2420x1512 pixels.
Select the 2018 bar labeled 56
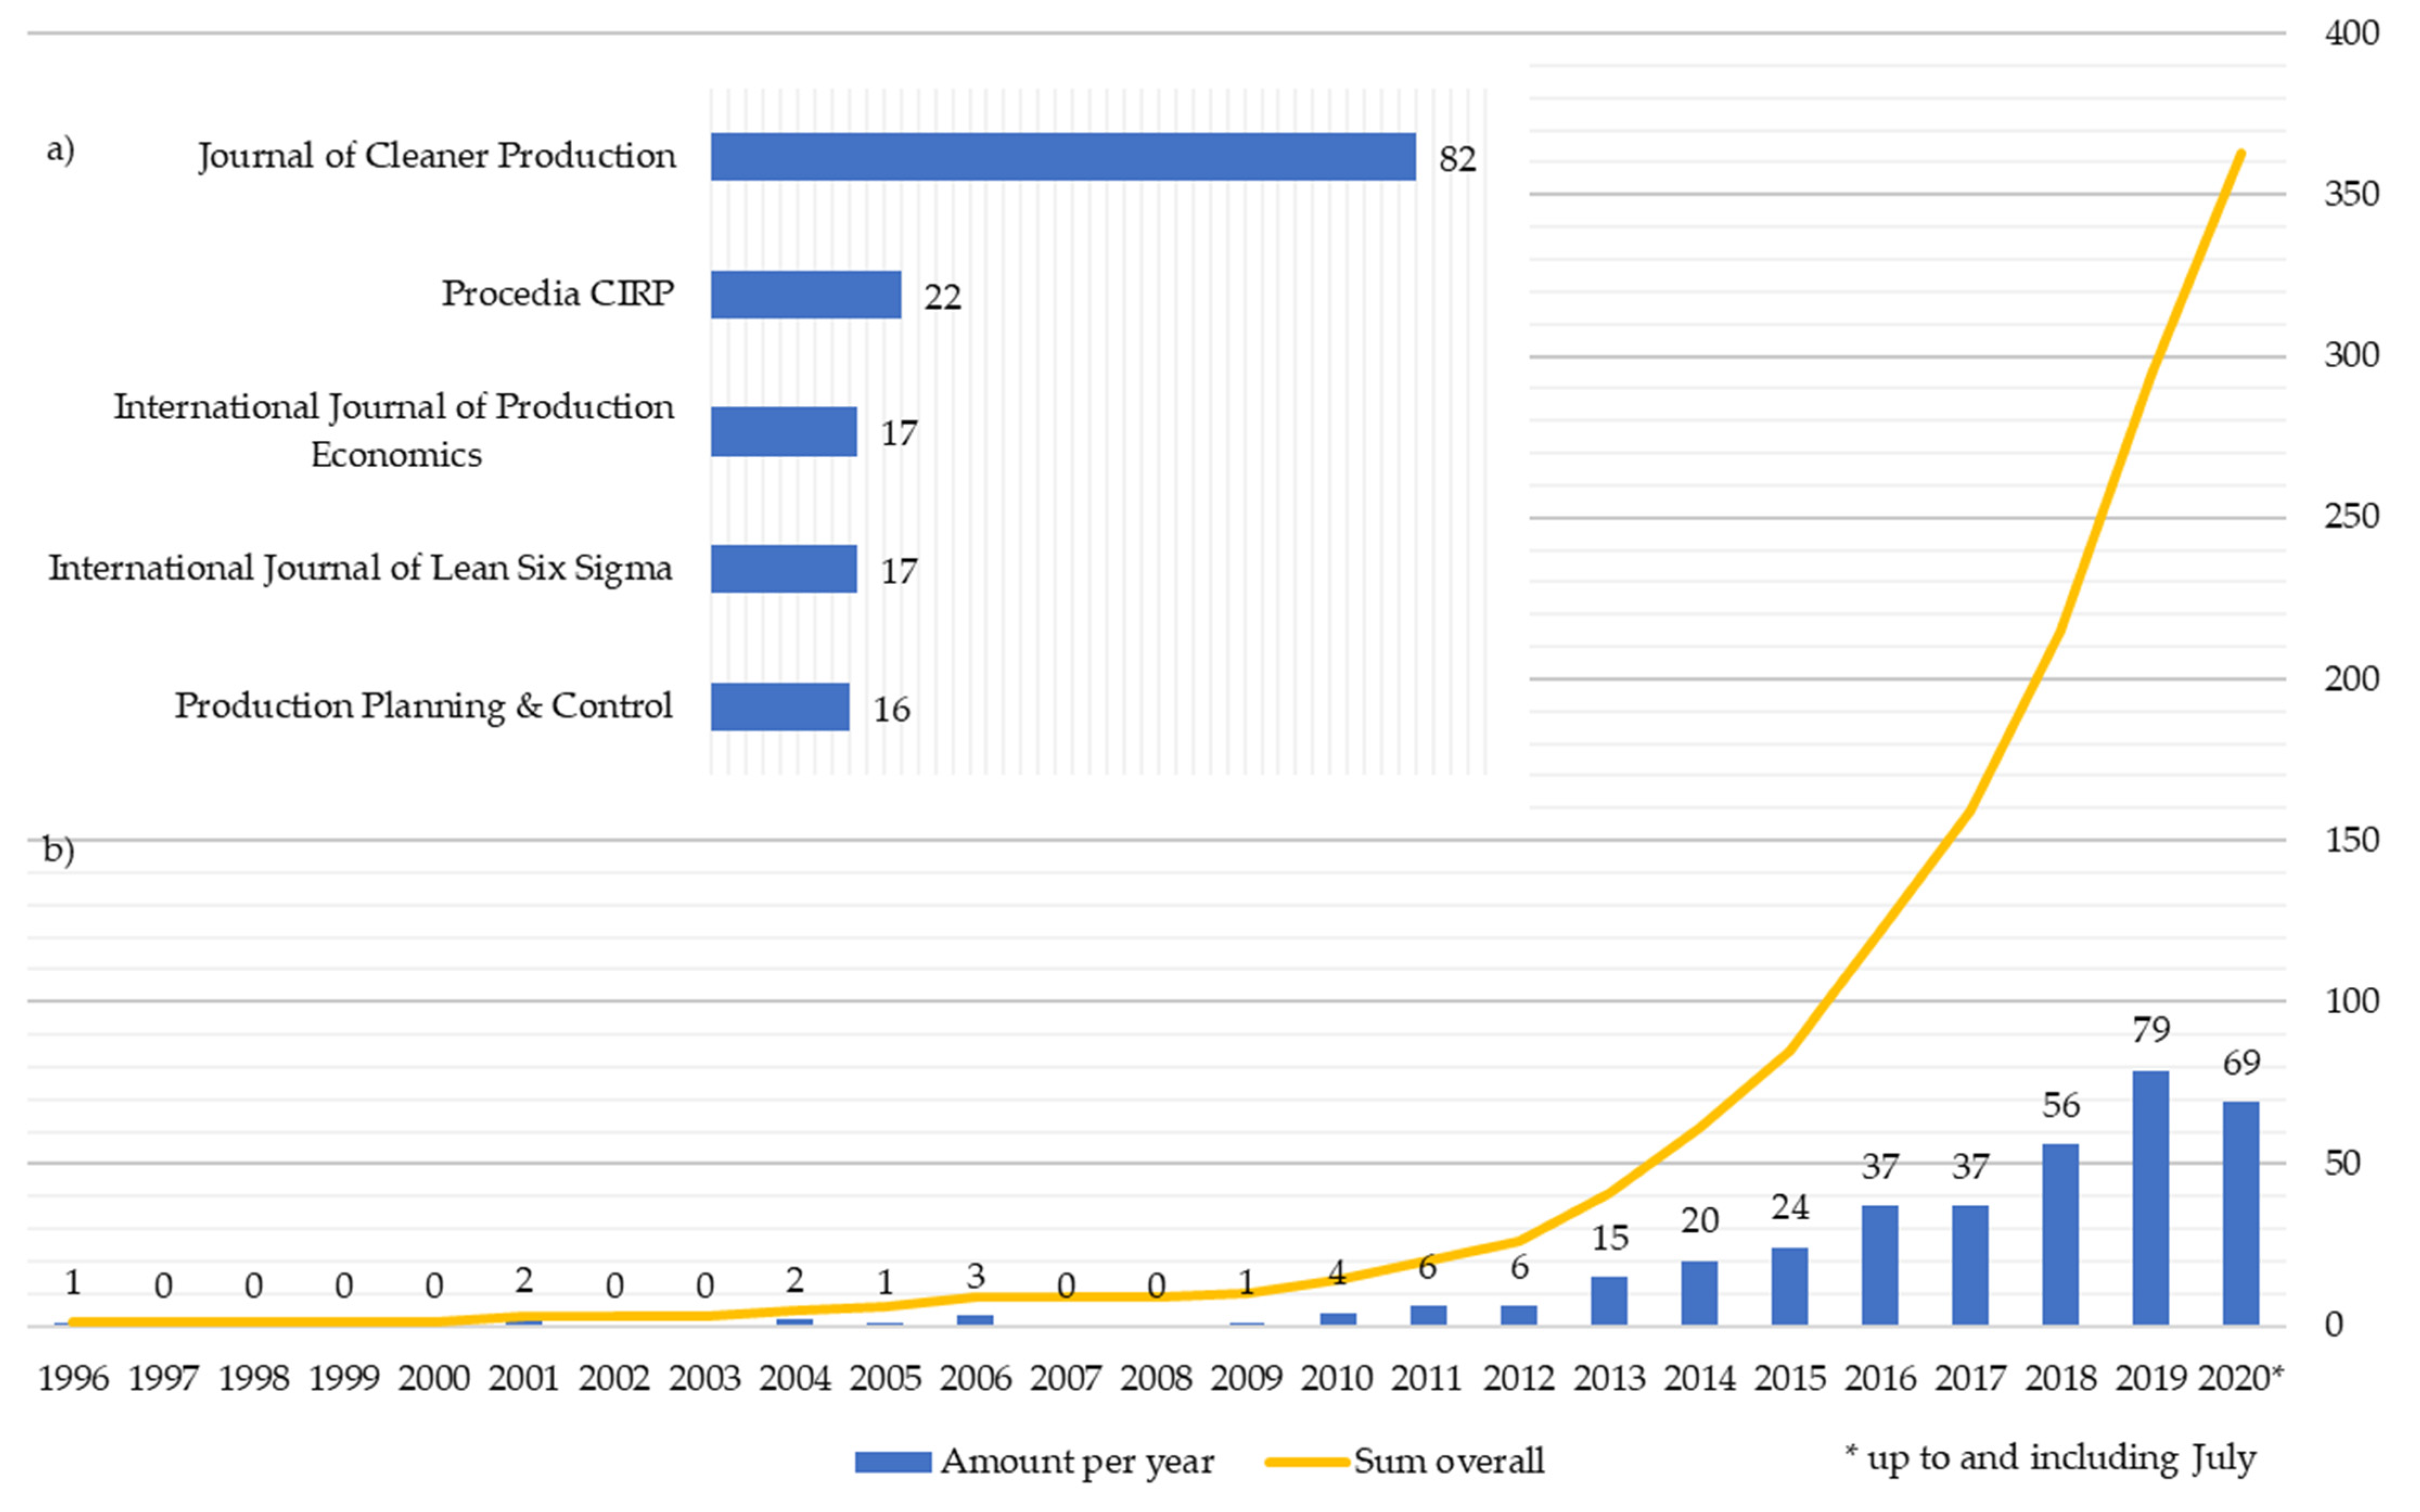tap(2060, 1234)
